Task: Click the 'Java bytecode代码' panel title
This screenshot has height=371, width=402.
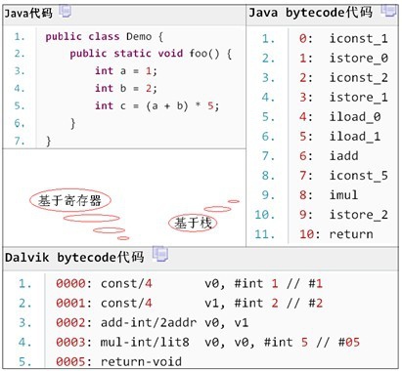Action: 310,13
